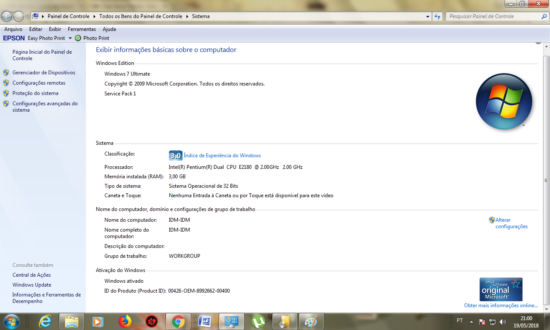Click Easy Photo Print toolbar label
The image size is (550, 330).
(x=46, y=38)
